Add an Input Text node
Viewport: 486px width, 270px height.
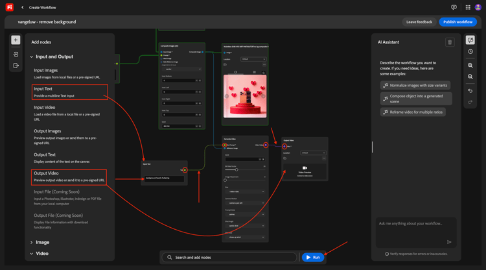point(69,92)
